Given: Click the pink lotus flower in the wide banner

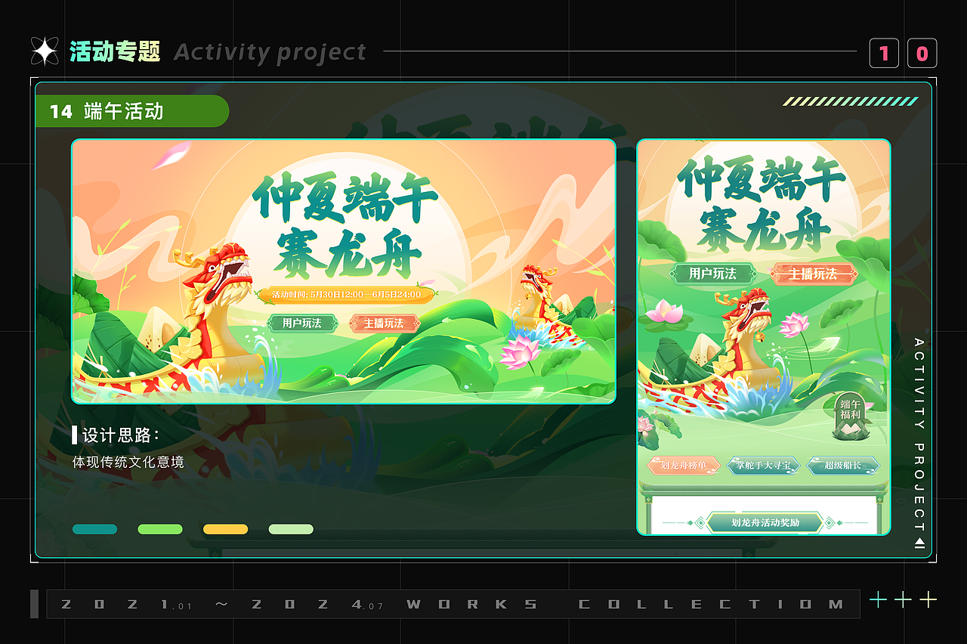Looking at the screenshot, I should tap(521, 351).
